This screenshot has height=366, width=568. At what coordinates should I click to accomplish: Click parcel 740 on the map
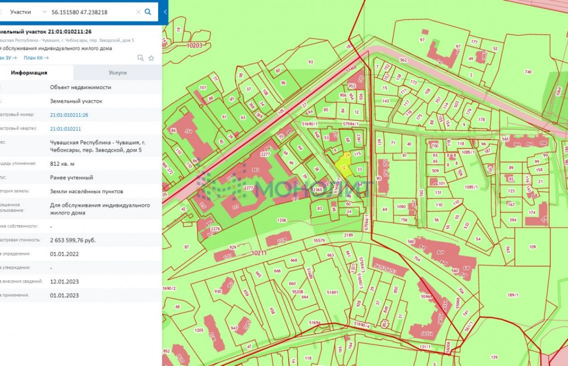528,72
